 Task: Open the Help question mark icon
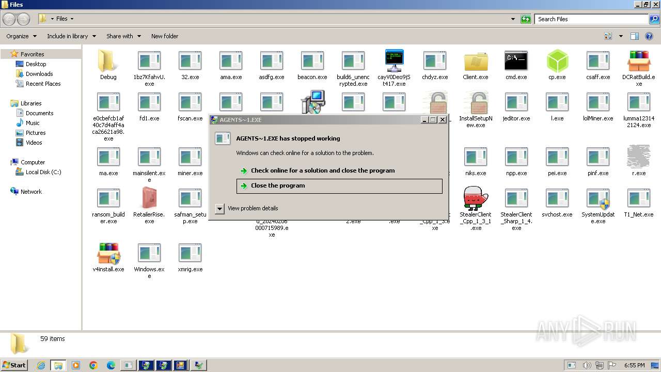coord(650,36)
